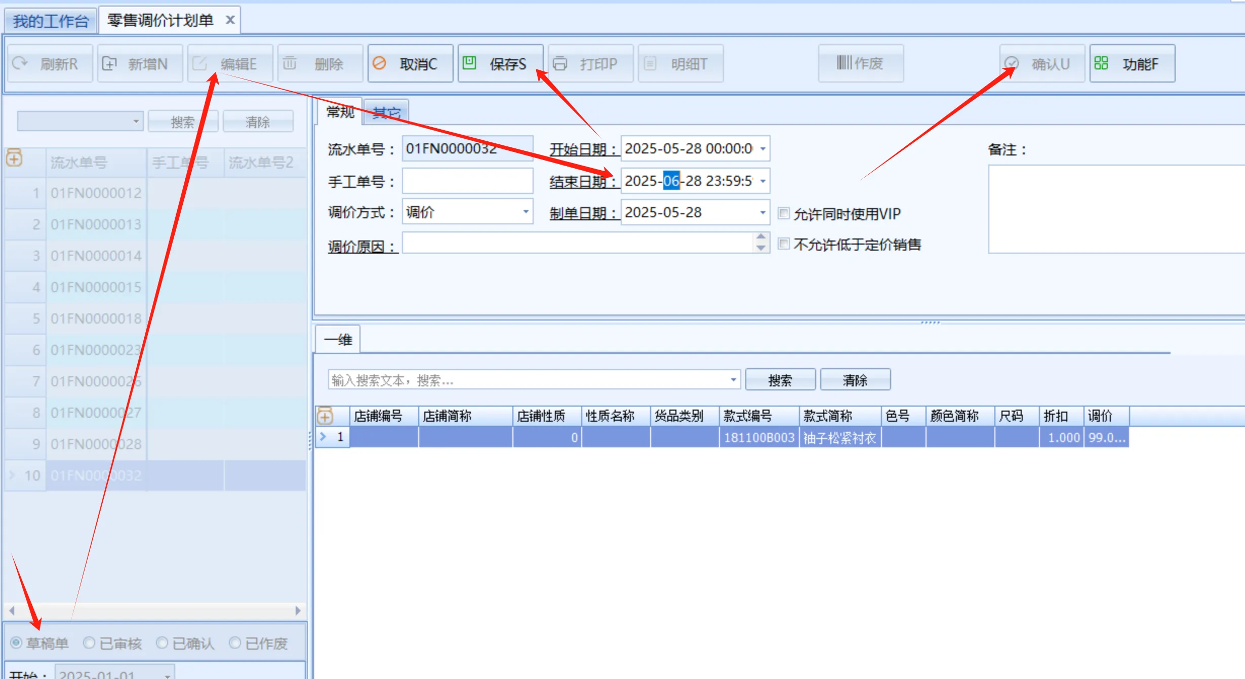The height and width of the screenshot is (679, 1245).
Task: Click the Function (功能F) grid icon
Action: [1101, 63]
